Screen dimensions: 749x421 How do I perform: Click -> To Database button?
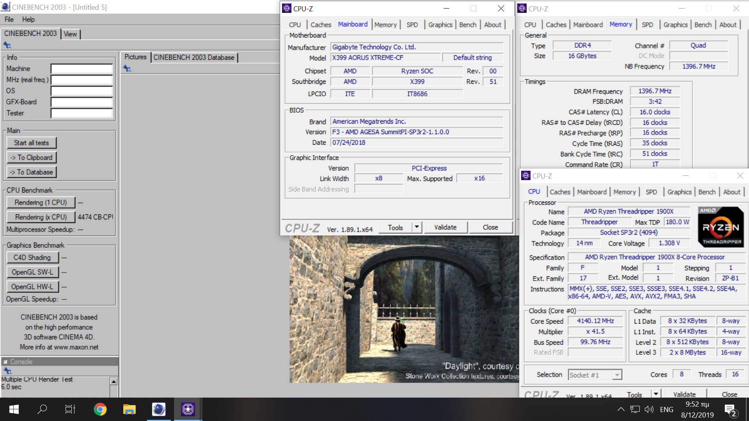coord(32,172)
